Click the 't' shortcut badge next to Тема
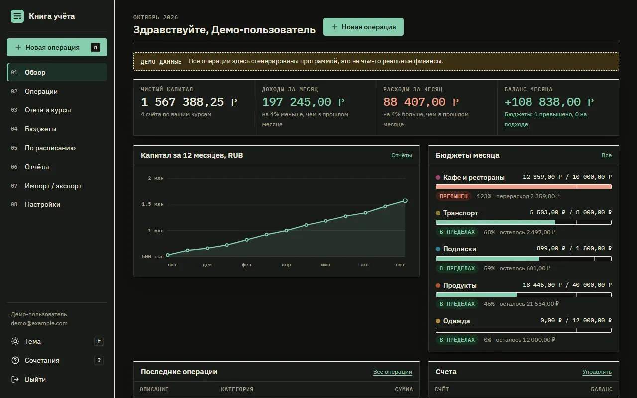The width and height of the screenshot is (637, 398). (99, 341)
